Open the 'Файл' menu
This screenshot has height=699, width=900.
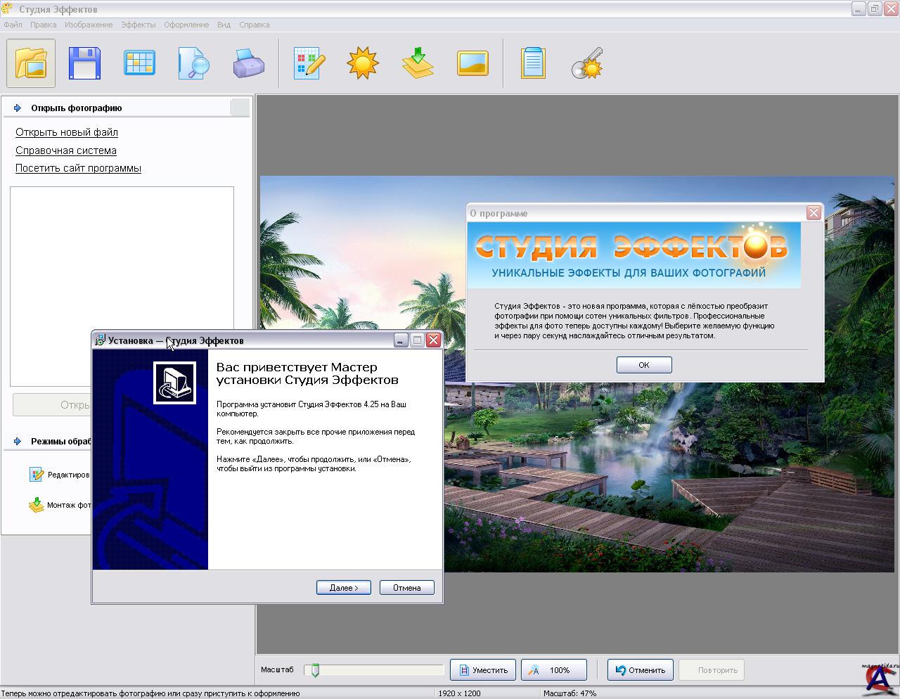click(13, 25)
